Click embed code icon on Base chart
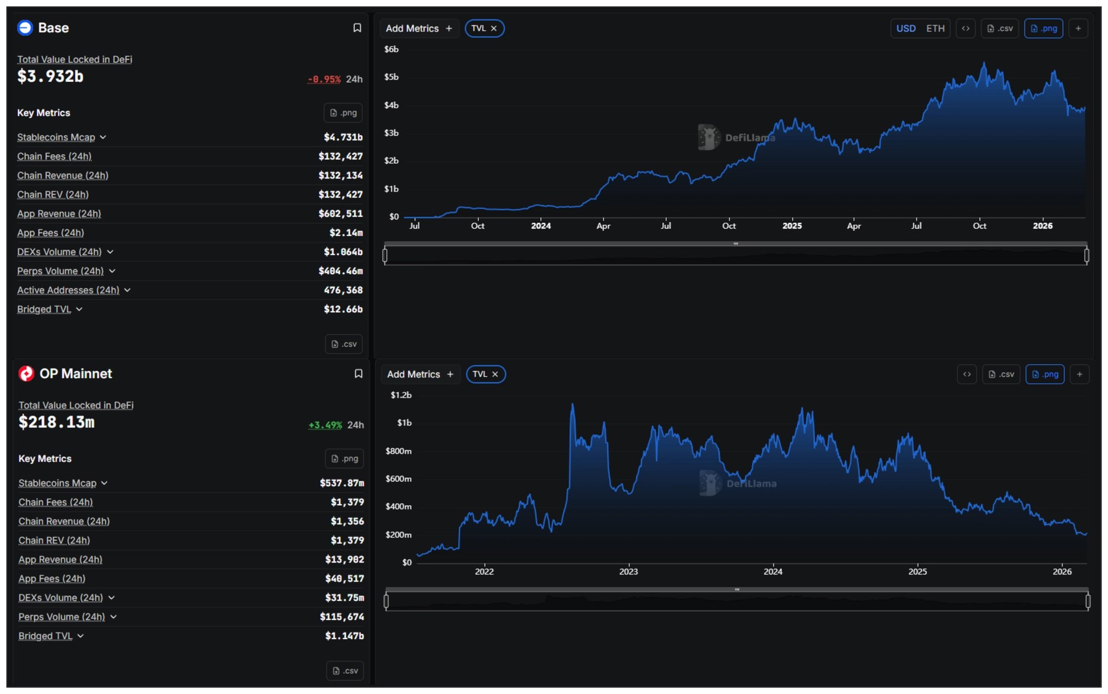Viewport: 1108px width, 694px height. coord(966,29)
